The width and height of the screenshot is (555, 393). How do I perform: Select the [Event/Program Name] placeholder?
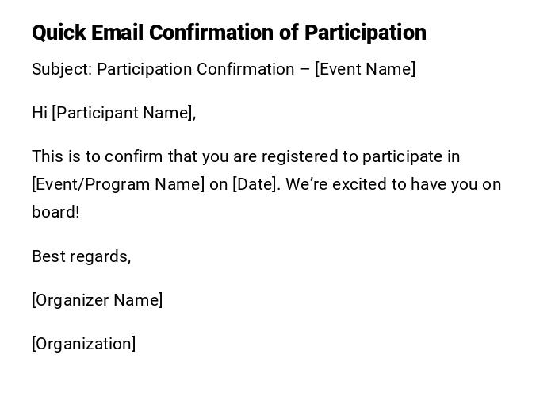point(118,184)
